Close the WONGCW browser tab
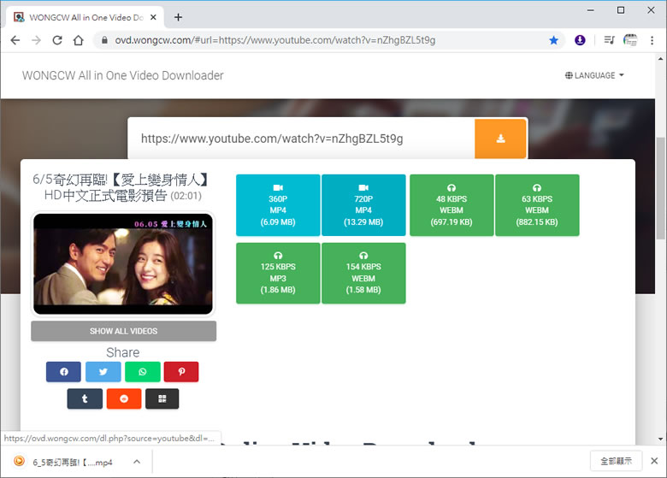The image size is (667, 478). [154, 17]
